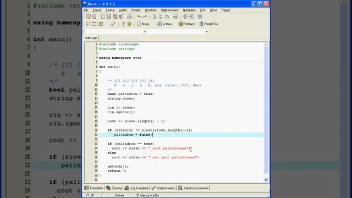Click the Wstaw toolbar button
The height and width of the screenshot is (198, 352).
pyautogui.click(x=164, y=24)
